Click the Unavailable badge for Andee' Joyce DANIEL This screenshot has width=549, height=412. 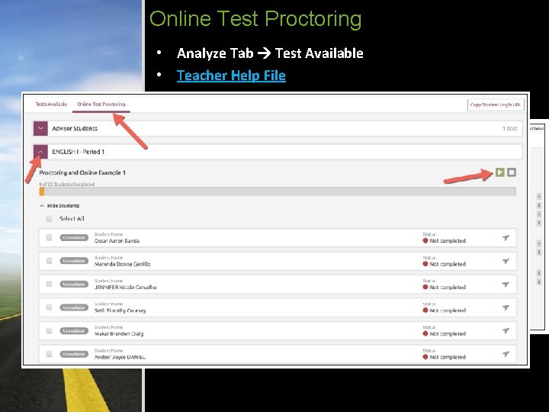coord(74,354)
